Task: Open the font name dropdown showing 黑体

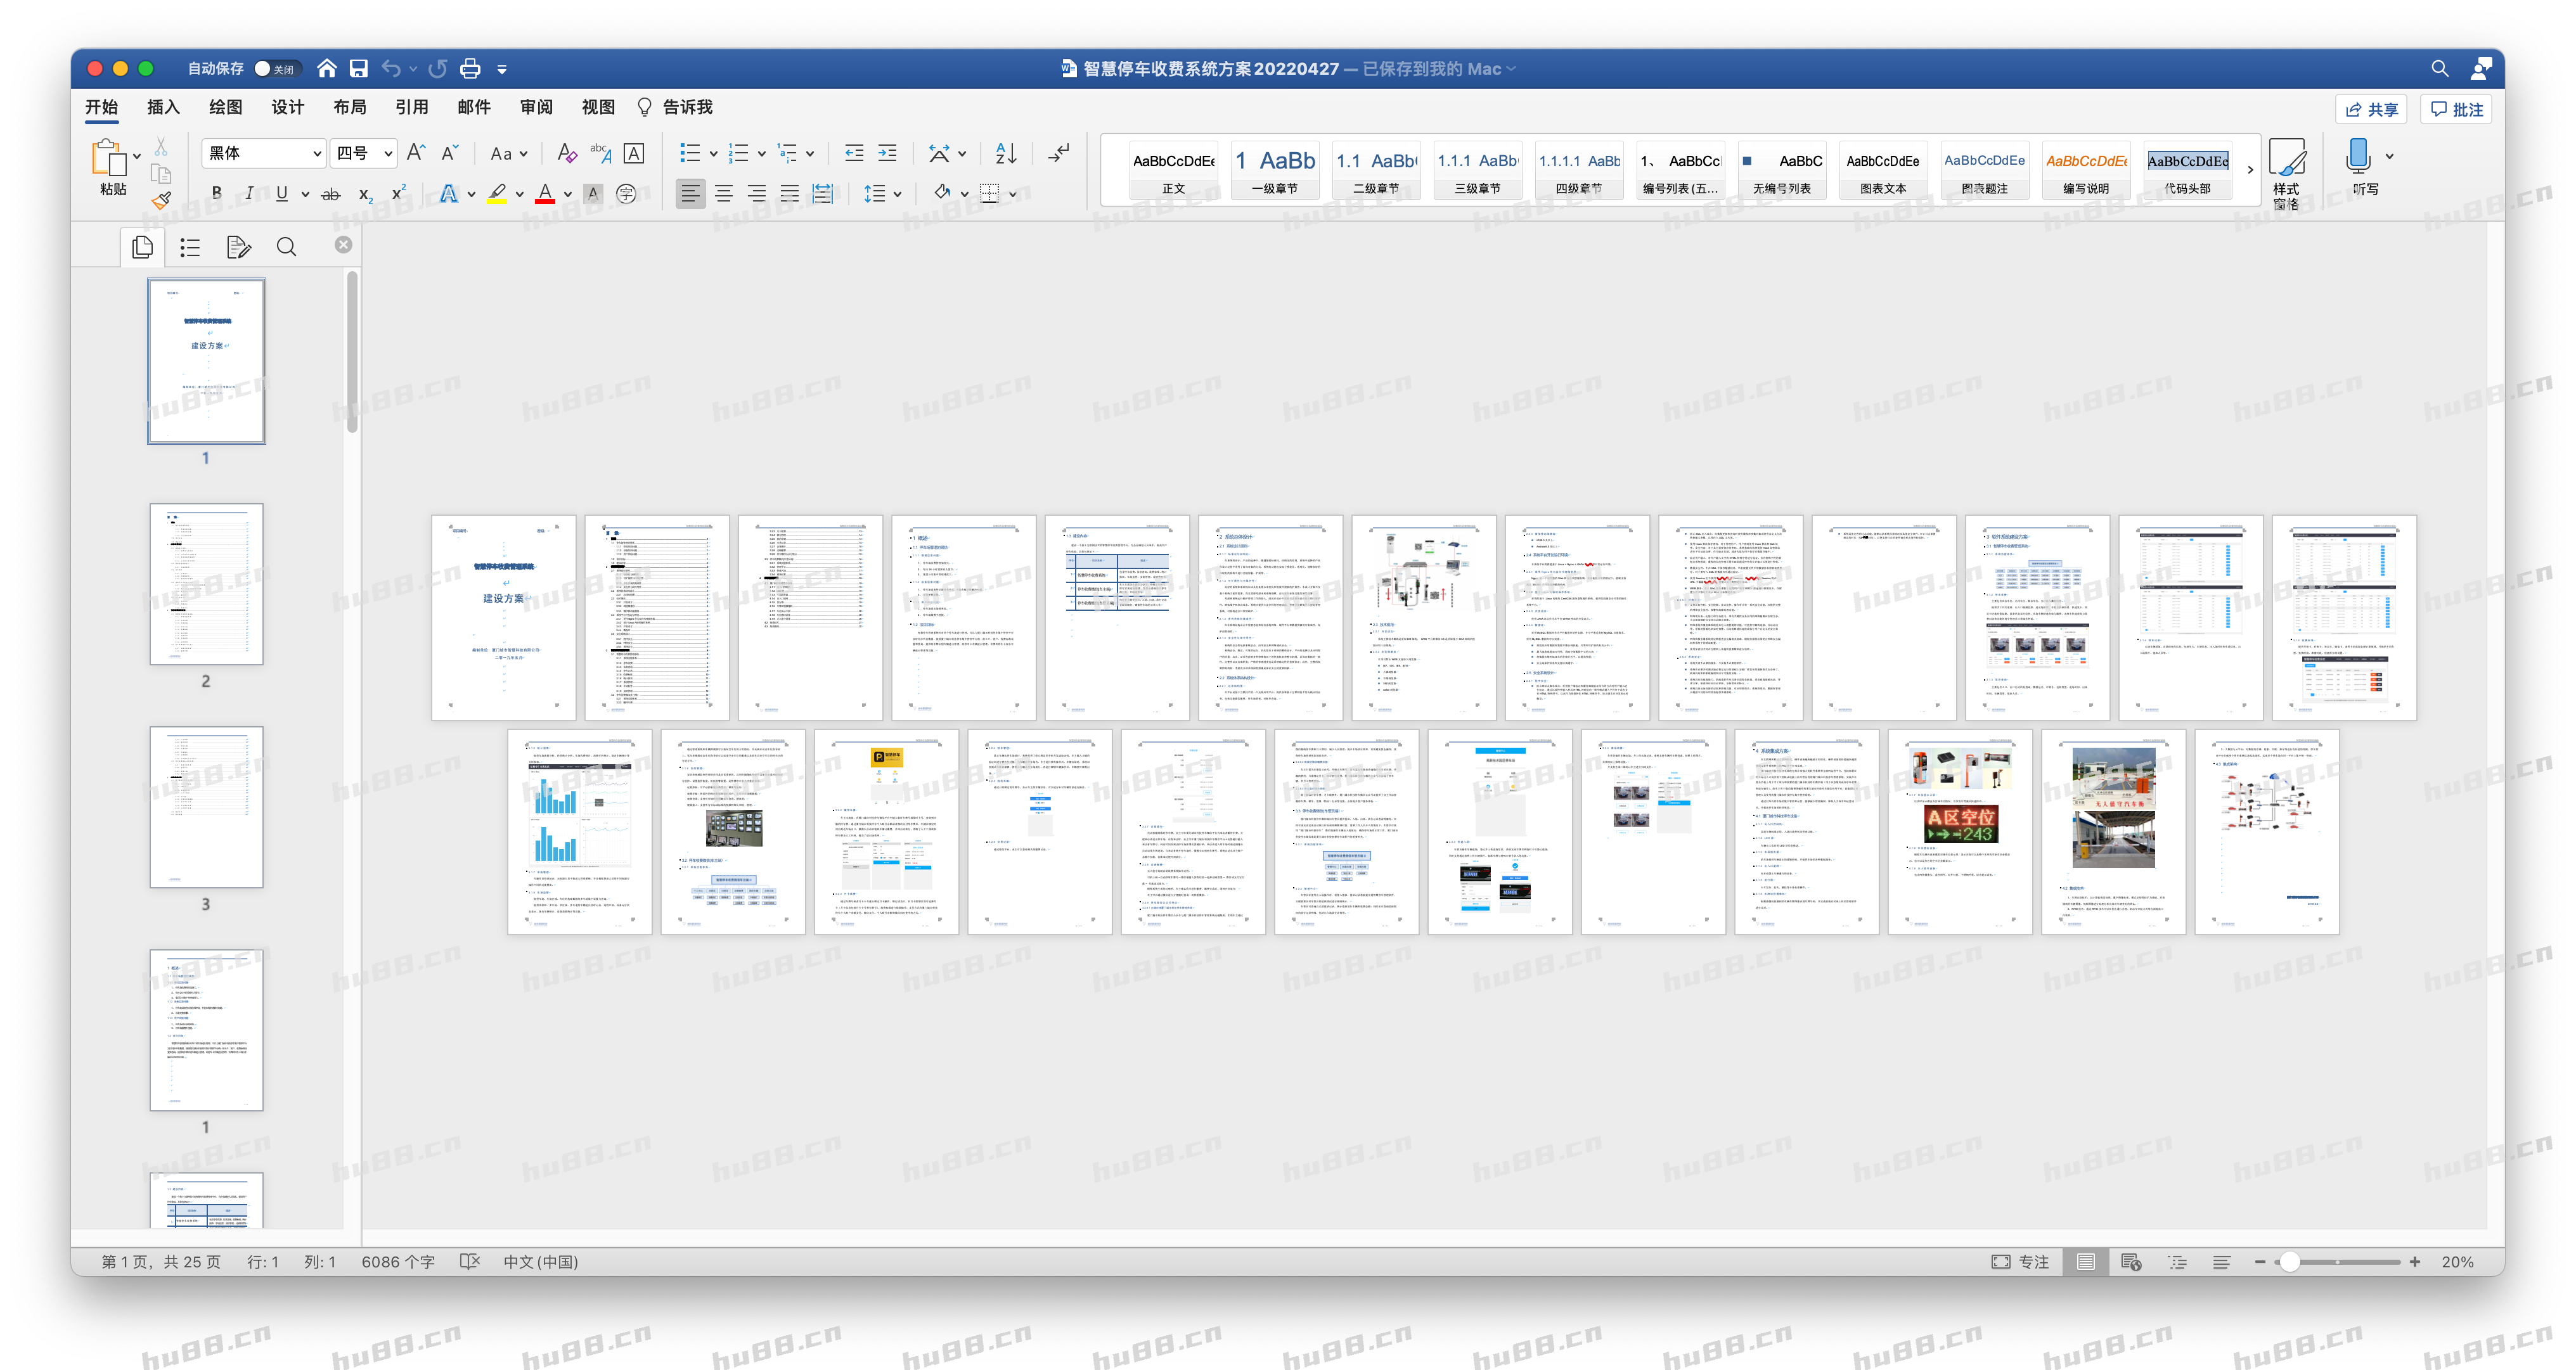Action: point(264,153)
